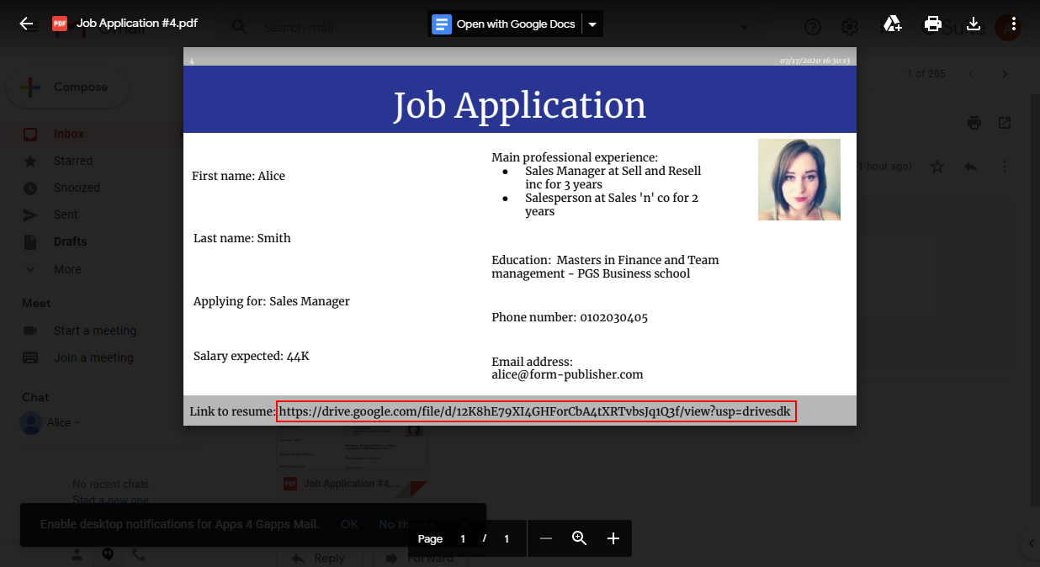Click the Job Application #4.pdf file title
The width and height of the screenshot is (1040, 567).
coord(137,24)
